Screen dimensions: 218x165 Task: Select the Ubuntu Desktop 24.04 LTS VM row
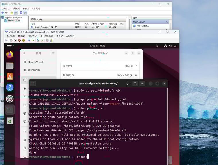(x=78, y=27)
